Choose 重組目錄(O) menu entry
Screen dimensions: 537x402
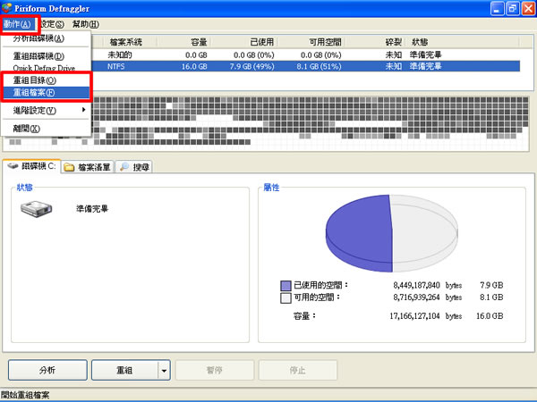point(46,80)
